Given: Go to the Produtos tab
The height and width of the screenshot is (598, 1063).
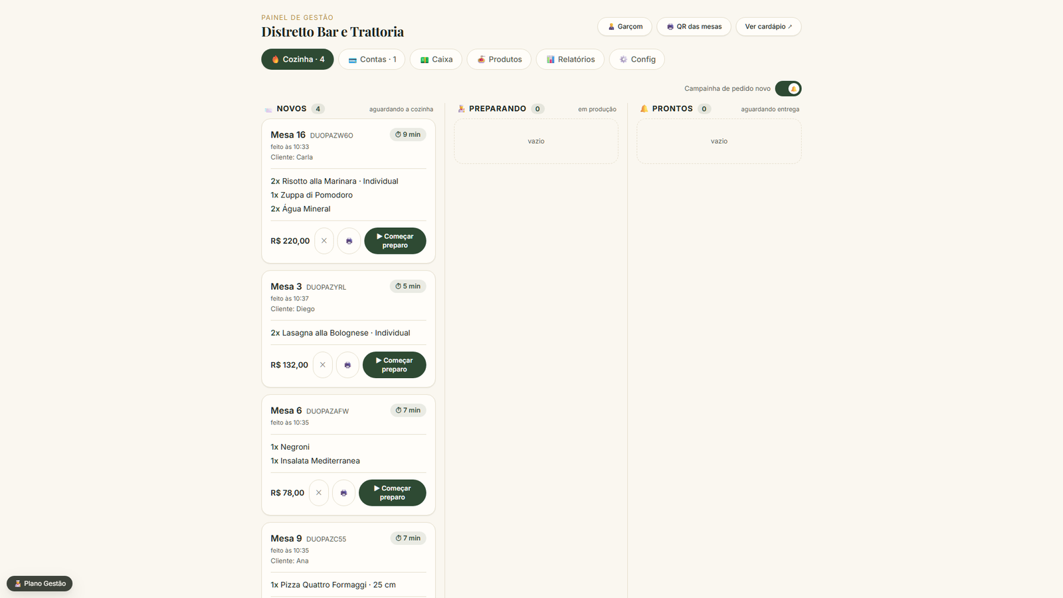Looking at the screenshot, I should pyautogui.click(x=499, y=59).
